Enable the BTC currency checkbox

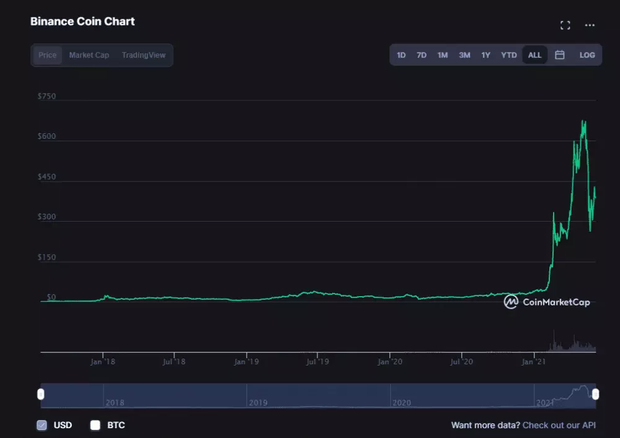95,425
